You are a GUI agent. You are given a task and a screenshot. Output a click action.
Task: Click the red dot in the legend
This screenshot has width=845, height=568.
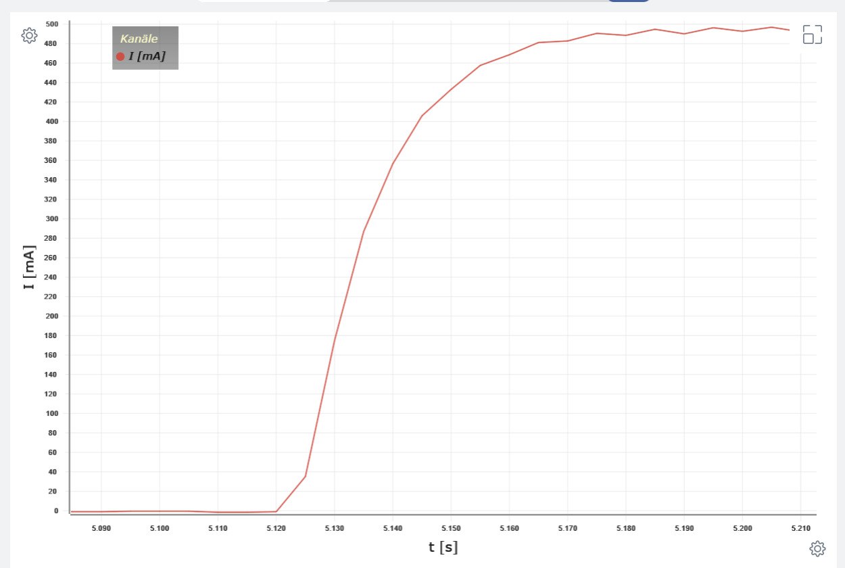point(120,57)
